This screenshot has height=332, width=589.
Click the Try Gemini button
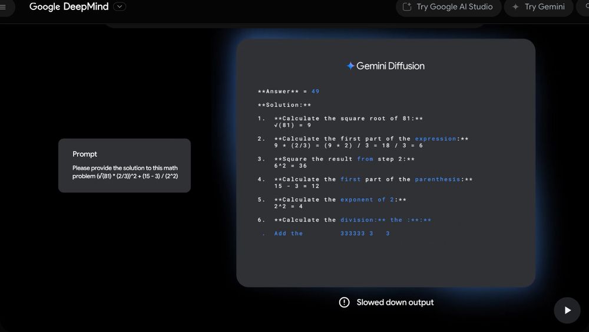[x=539, y=6]
